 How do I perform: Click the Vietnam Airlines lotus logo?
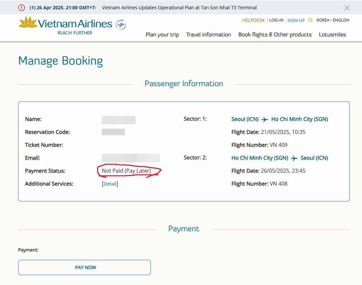(x=28, y=23)
